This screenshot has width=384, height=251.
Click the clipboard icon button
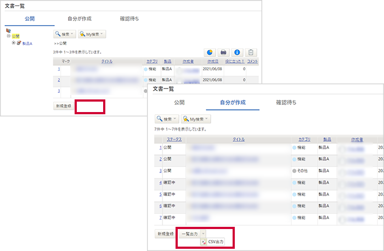tap(251, 52)
